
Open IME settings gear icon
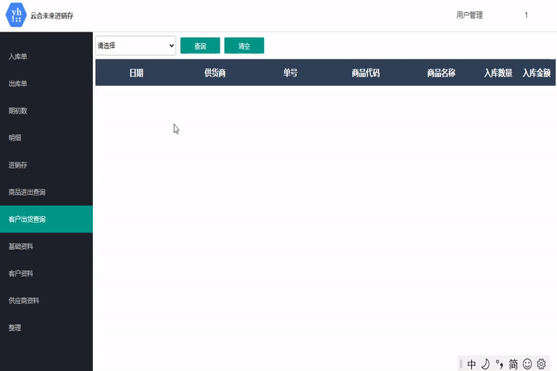[x=542, y=364]
